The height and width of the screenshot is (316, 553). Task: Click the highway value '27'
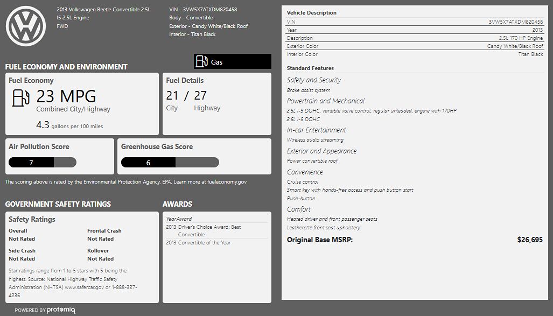(x=200, y=96)
